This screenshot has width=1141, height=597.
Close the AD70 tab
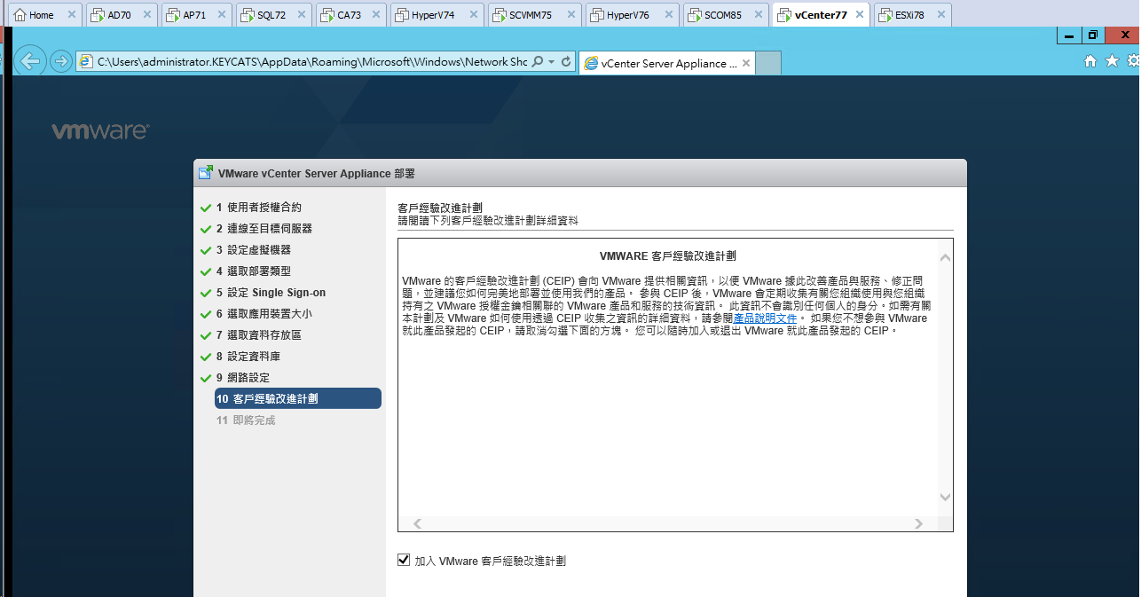pyautogui.click(x=146, y=15)
